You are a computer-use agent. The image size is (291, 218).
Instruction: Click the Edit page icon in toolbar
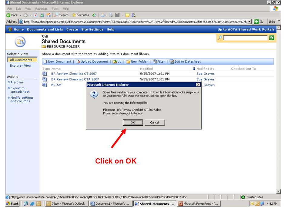(x=118, y=15)
